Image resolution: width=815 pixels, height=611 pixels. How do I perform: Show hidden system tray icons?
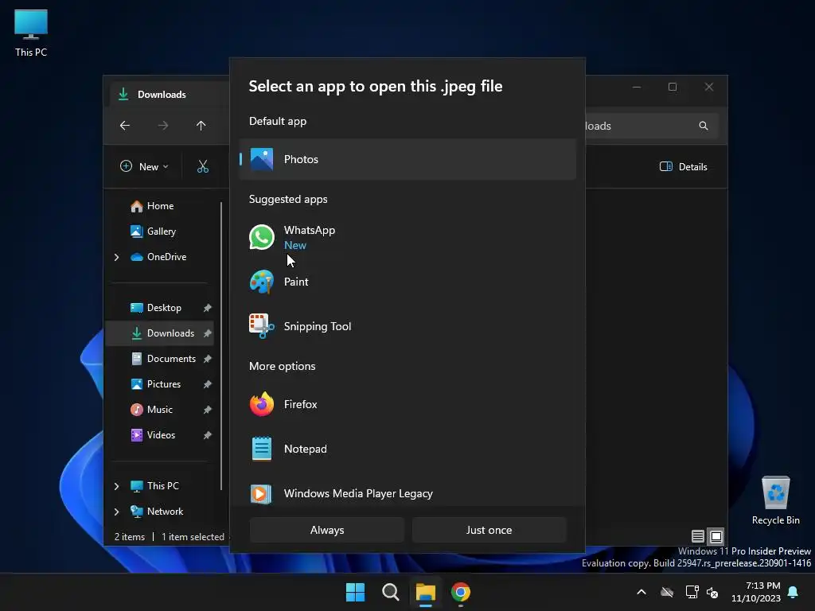pyautogui.click(x=641, y=592)
